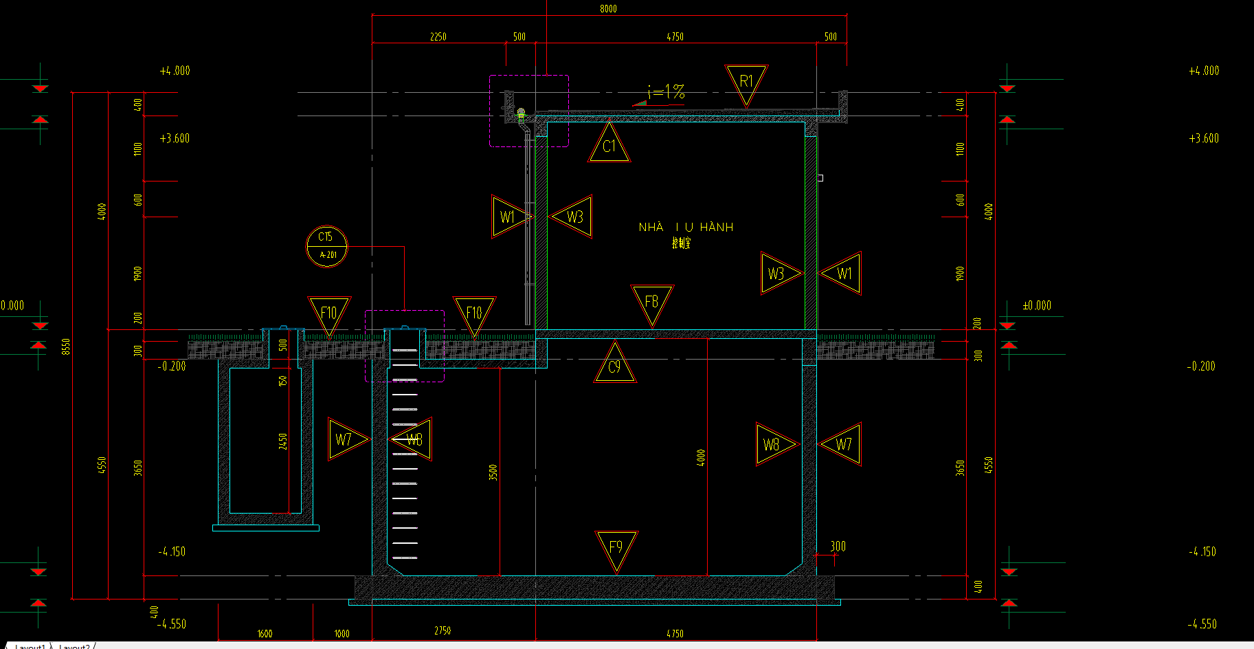The height and width of the screenshot is (649, 1254).
Task: Select the 2250 dimension text
Action: pos(438,36)
